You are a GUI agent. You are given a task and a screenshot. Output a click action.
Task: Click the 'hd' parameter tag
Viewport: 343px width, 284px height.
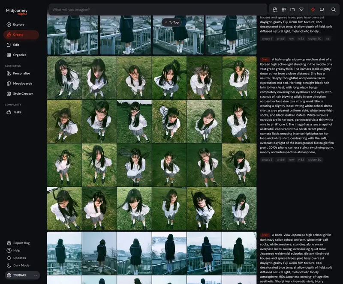coord(328,39)
